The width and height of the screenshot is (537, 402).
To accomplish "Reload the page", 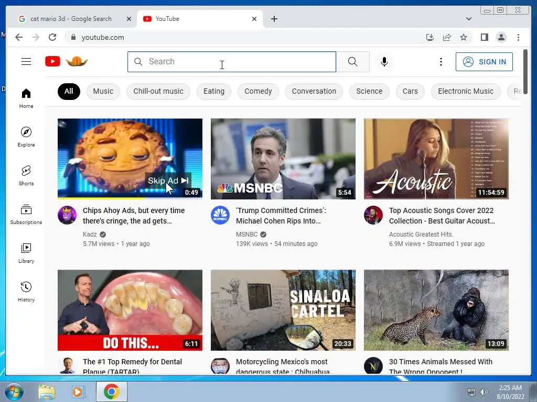I will click(x=52, y=37).
